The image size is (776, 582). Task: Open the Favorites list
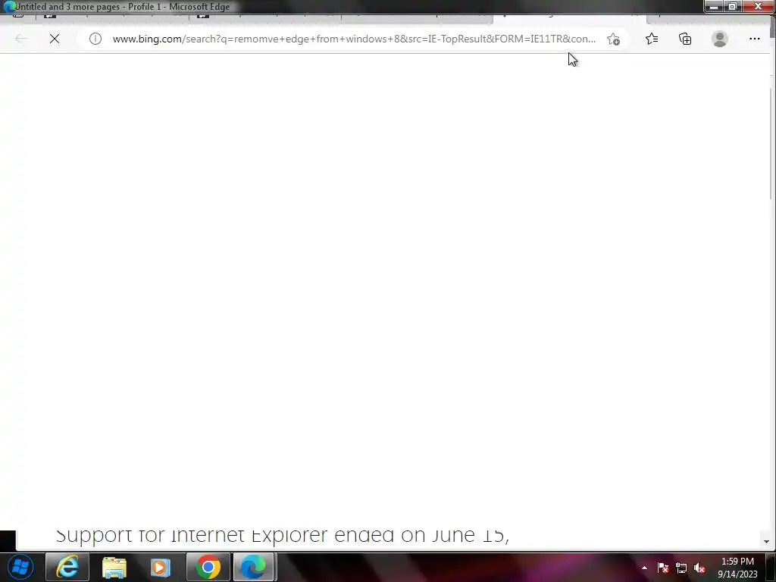point(651,39)
